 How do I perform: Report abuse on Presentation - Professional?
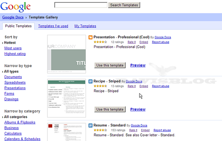[161, 42]
